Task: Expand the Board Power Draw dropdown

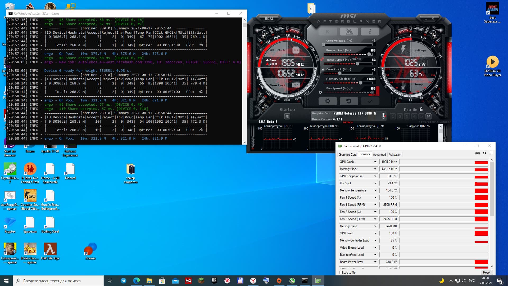Action: click(x=375, y=262)
